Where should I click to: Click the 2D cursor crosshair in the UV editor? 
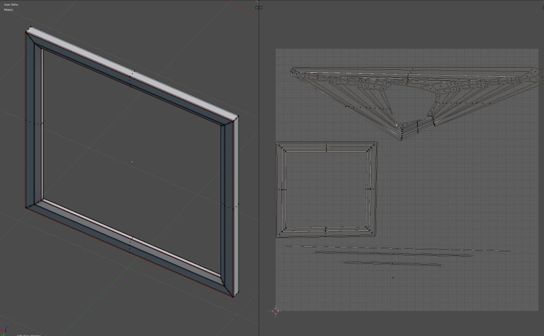point(276,311)
